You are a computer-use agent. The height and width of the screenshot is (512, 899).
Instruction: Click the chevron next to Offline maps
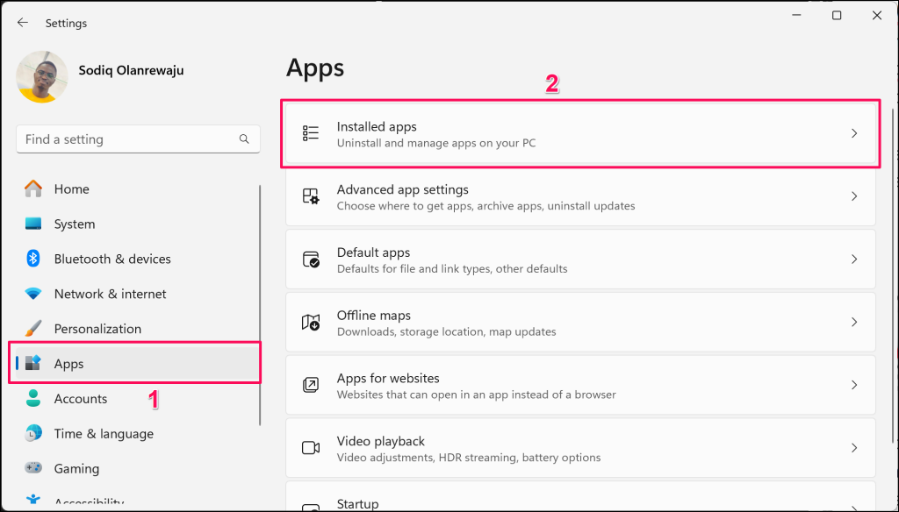854,323
